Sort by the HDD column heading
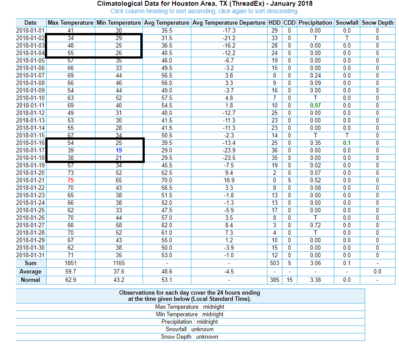399x344 pixels. point(275,22)
